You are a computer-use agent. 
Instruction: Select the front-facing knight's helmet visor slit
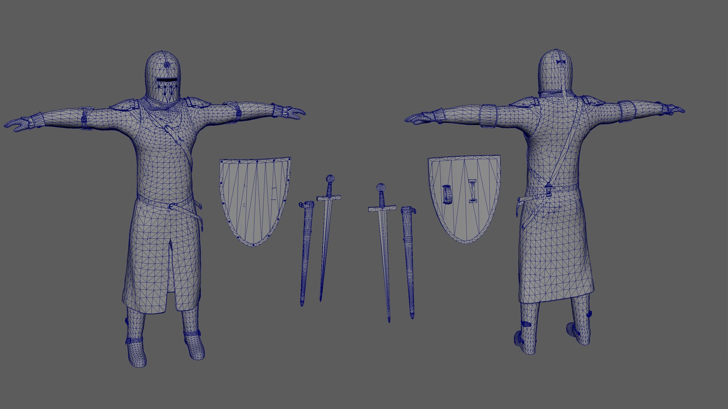(167, 80)
